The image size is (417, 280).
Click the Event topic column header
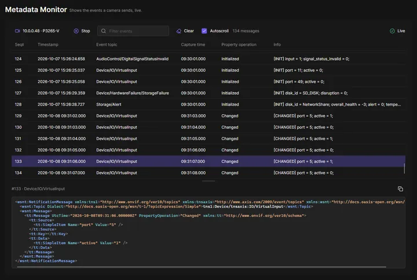pyautogui.click(x=107, y=45)
